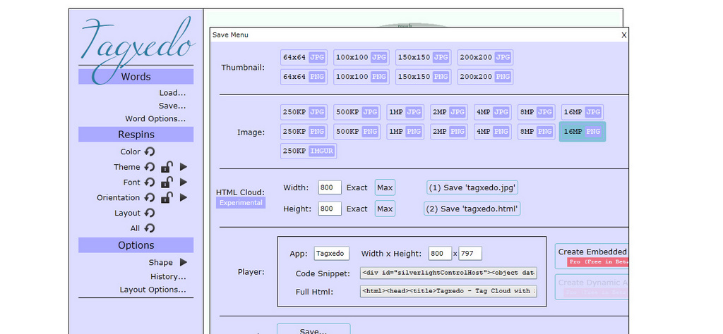The height and width of the screenshot is (334, 723).
Task: Toggle the Theme lock icon
Action: pyautogui.click(x=167, y=166)
